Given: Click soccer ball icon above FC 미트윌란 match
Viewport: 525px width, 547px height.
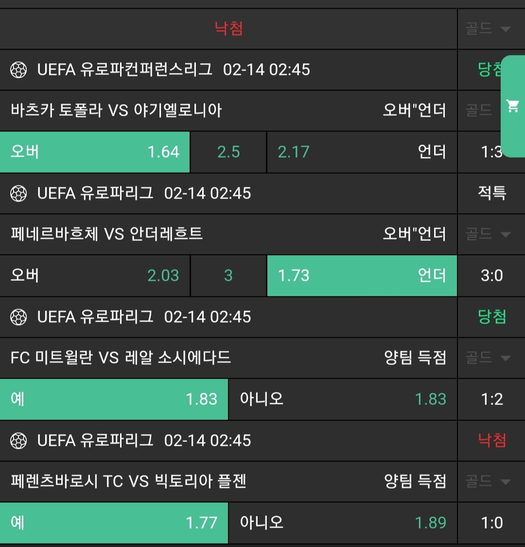Looking at the screenshot, I should click(x=18, y=317).
